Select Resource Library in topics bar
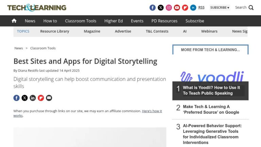Viewport: 261px width, 147px height. (x=55, y=31)
